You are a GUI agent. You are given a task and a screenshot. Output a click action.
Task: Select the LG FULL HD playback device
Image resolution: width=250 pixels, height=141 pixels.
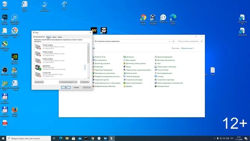(x=61, y=74)
